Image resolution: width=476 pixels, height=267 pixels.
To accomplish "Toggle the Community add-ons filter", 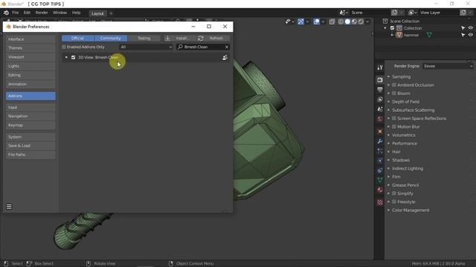I will tap(111, 38).
